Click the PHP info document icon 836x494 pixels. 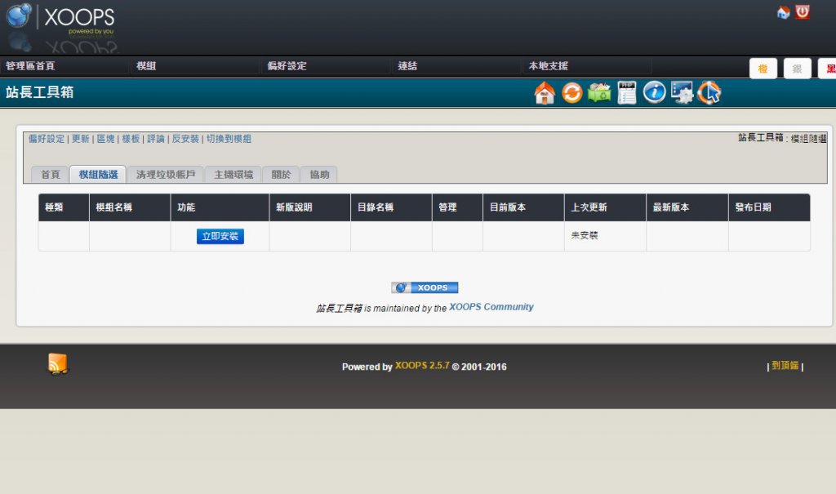point(626,93)
